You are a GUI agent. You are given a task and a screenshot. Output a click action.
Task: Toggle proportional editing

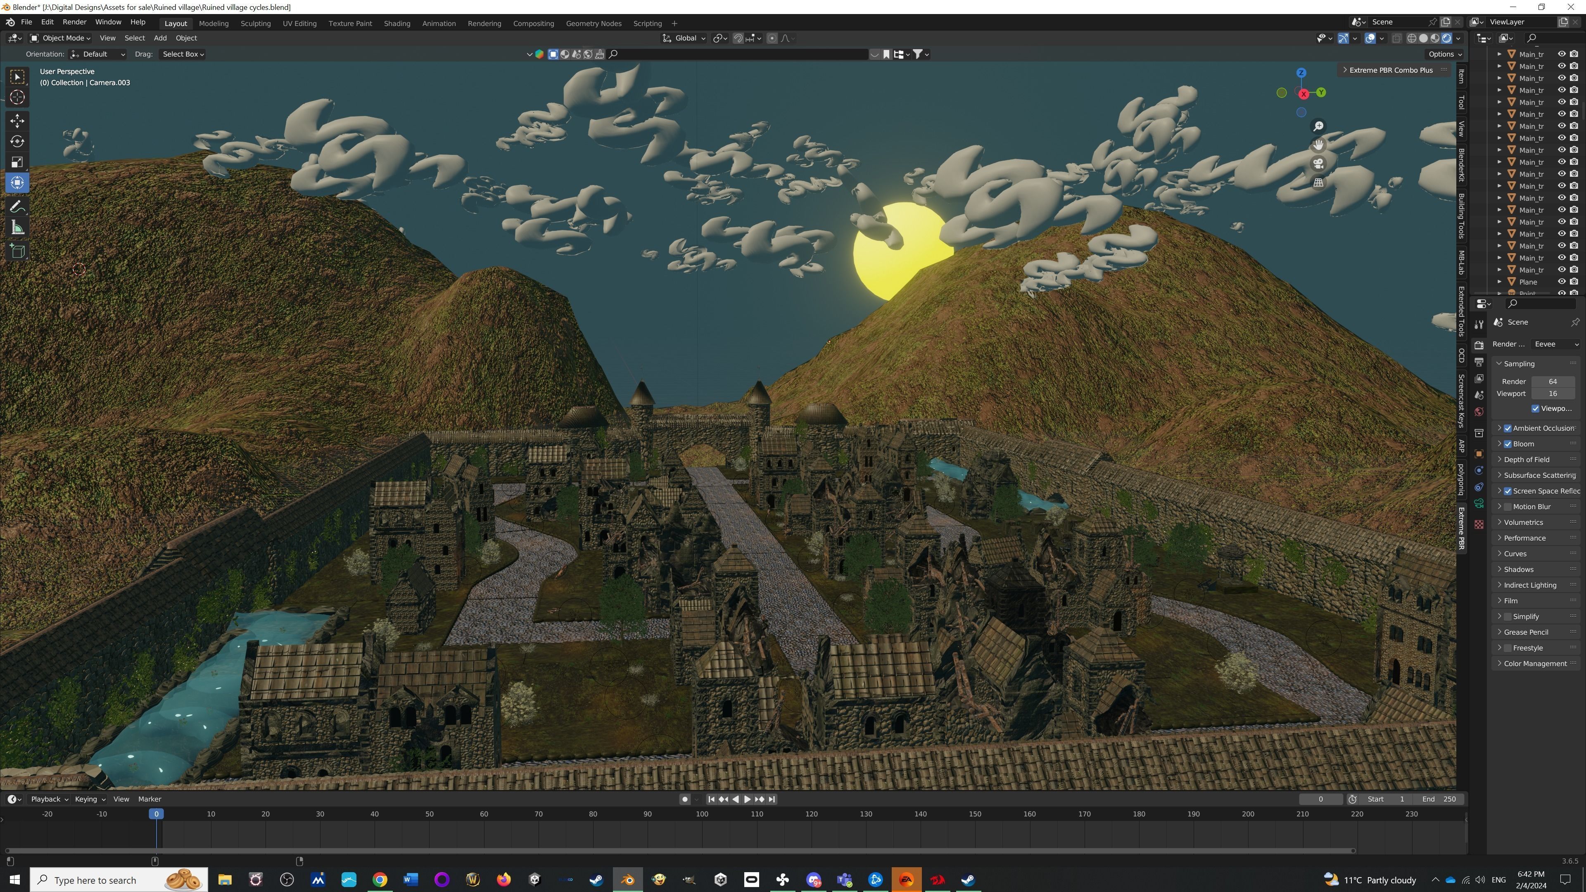tap(772, 38)
